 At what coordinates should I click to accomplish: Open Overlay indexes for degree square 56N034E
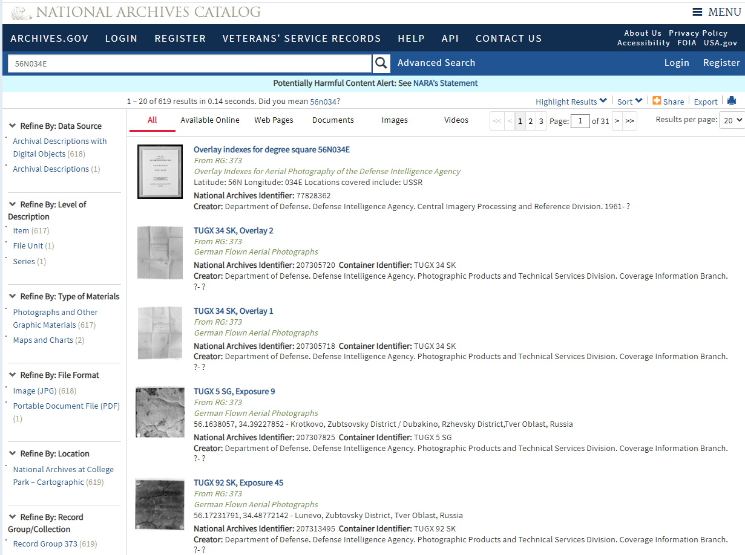coord(272,150)
